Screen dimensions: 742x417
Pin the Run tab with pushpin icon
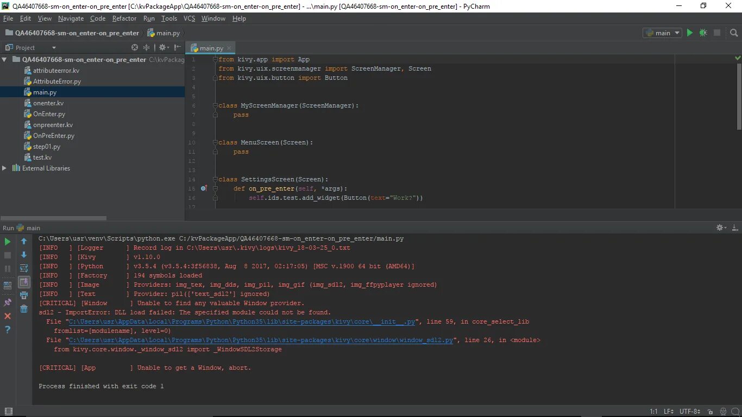8,302
